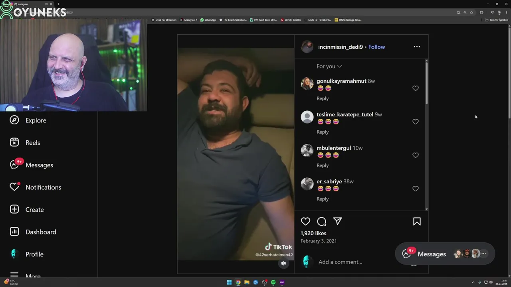
Task: Open the Windy: Sıcaklık bookmark
Action: (x=291, y=20)
